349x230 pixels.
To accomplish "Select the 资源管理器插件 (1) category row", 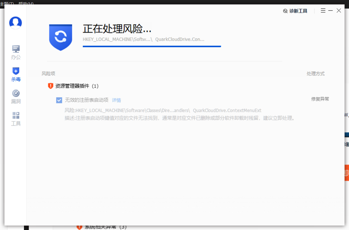I will point(77,86).
